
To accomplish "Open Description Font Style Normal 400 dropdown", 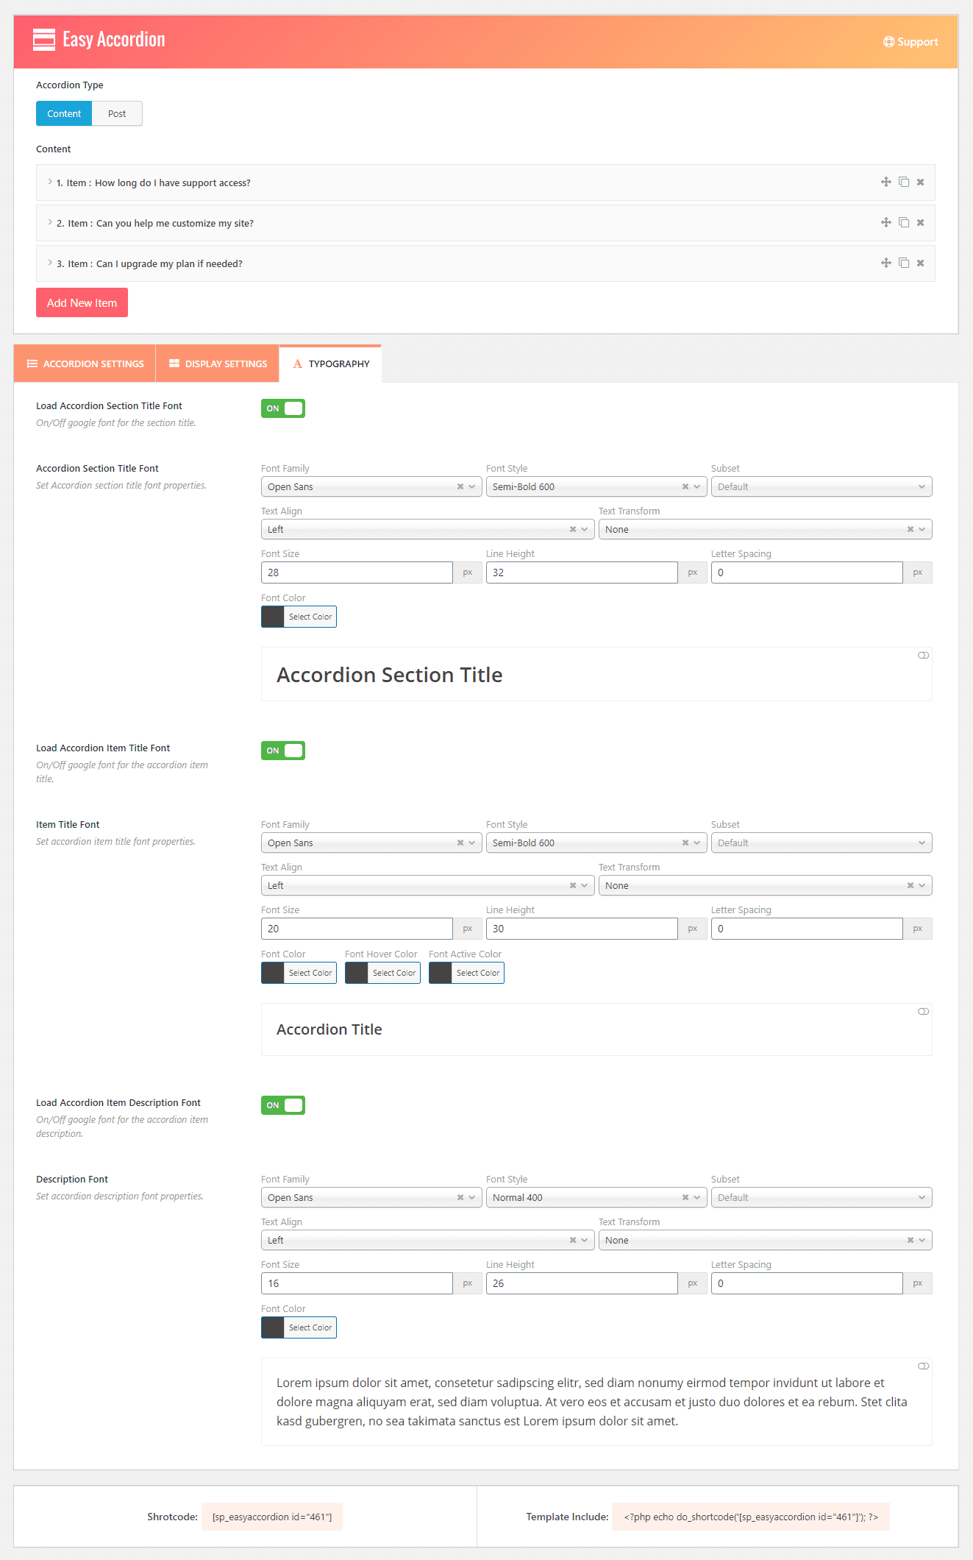I will tap(596, 1197).
